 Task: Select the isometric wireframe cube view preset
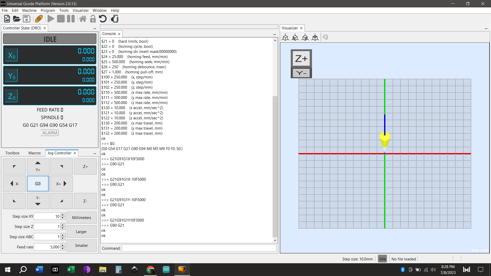click(x=285, y=38)
